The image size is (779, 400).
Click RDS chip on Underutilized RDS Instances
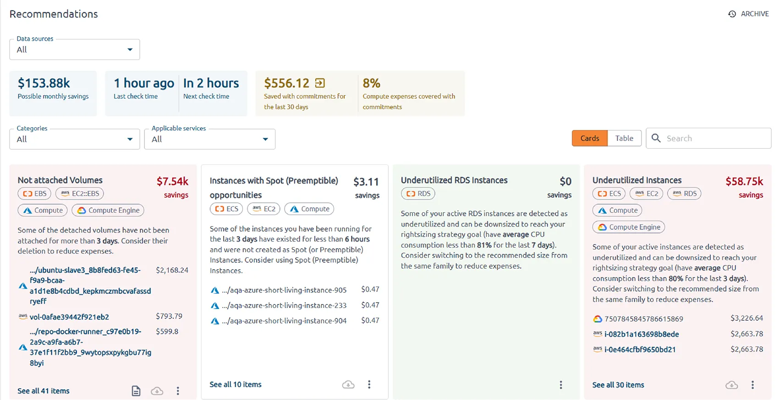click(x=418, y=194)
